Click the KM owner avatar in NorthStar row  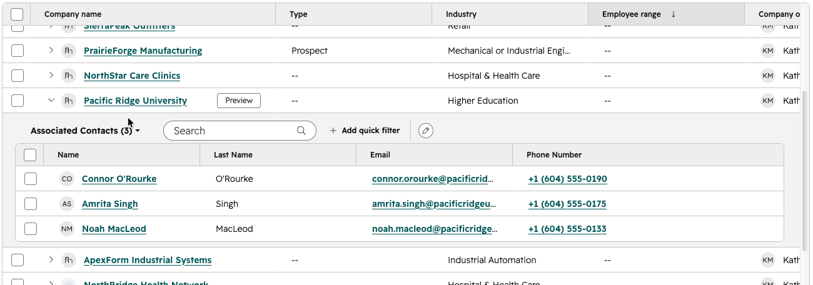pyautogui.click(x=768, y=76)
